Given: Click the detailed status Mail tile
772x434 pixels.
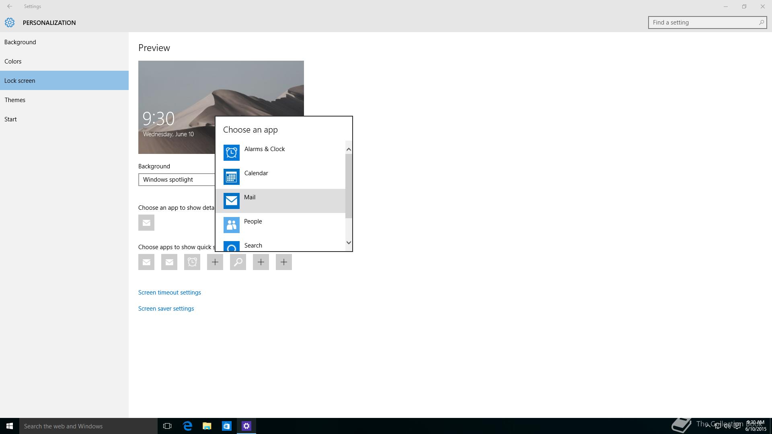Looking at the screenshot, I should coord(146,223).
